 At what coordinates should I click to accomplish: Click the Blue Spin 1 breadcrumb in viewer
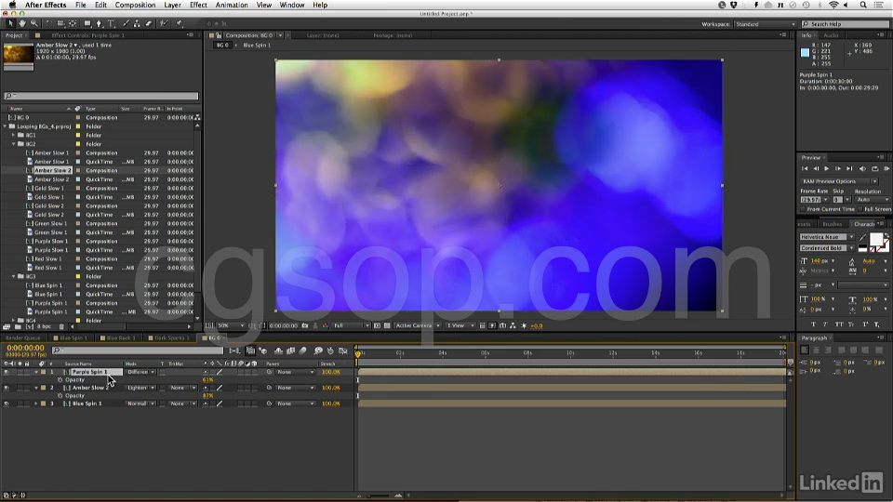[257, 45]
